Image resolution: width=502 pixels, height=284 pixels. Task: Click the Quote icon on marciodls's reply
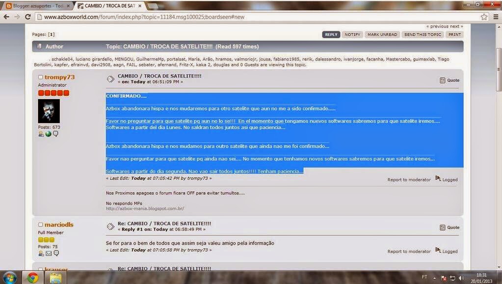(x=443, y=227)
